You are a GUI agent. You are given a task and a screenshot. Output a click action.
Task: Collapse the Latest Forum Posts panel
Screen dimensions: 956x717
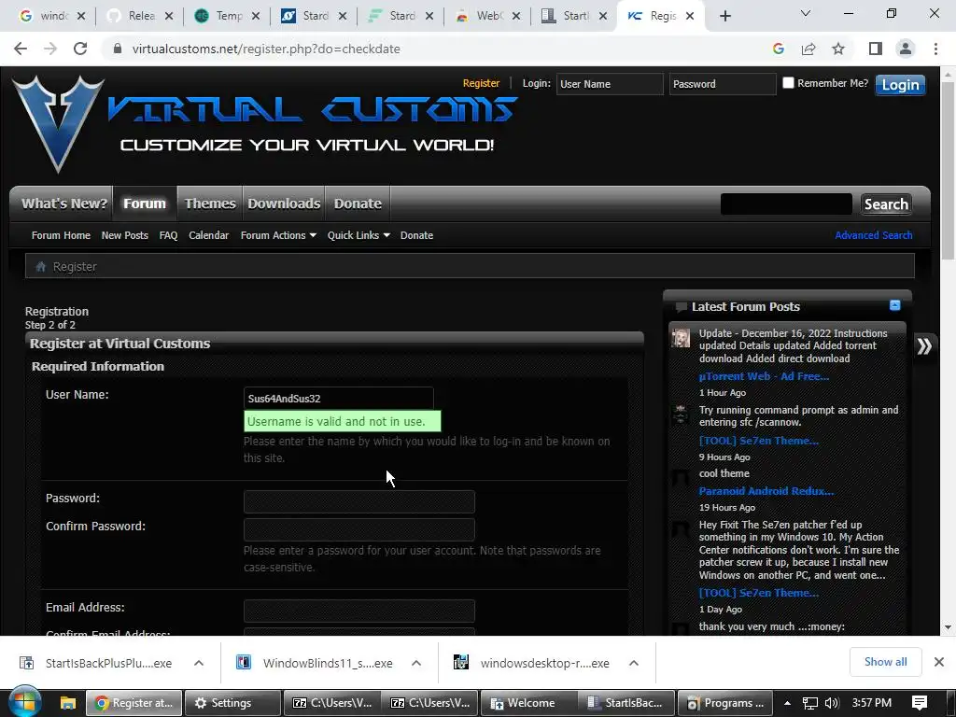pyautogui.click(x=894, y=305)
